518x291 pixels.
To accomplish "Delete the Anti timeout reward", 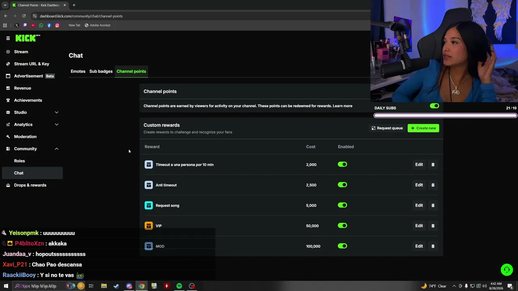I will 433,185.
